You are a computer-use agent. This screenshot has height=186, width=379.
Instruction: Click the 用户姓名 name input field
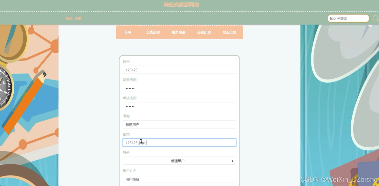pos(179,179)
